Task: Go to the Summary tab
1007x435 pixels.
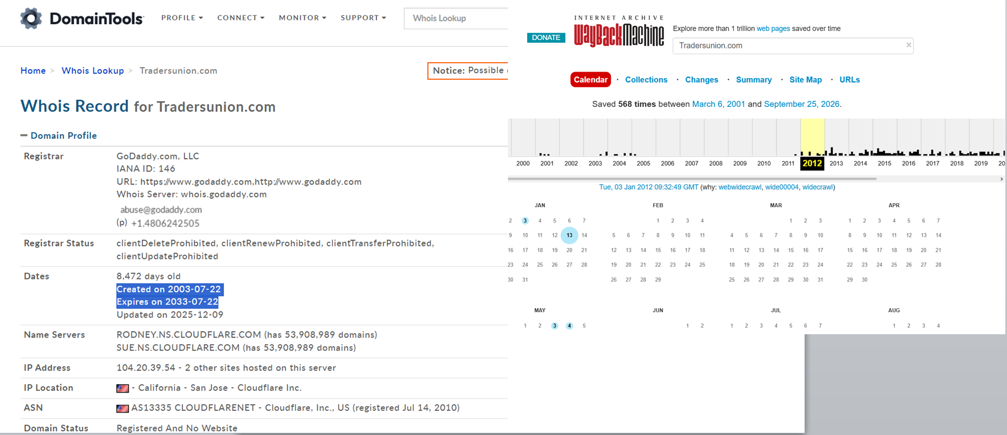Action: [x=754, y=80]
